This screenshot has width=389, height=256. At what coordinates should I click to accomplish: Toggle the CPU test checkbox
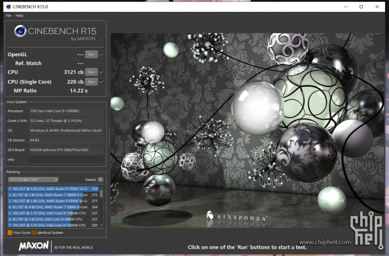tap(102, 72)
